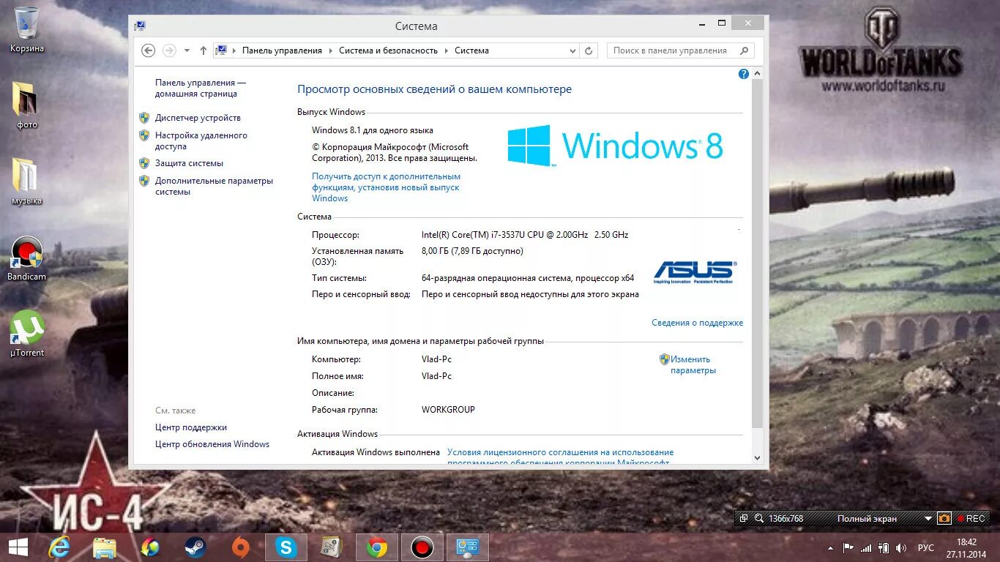The width and height of the screenshot is (1000, 562).
Task: Show hidden tray icons arrow
Action: coord(831,547)
